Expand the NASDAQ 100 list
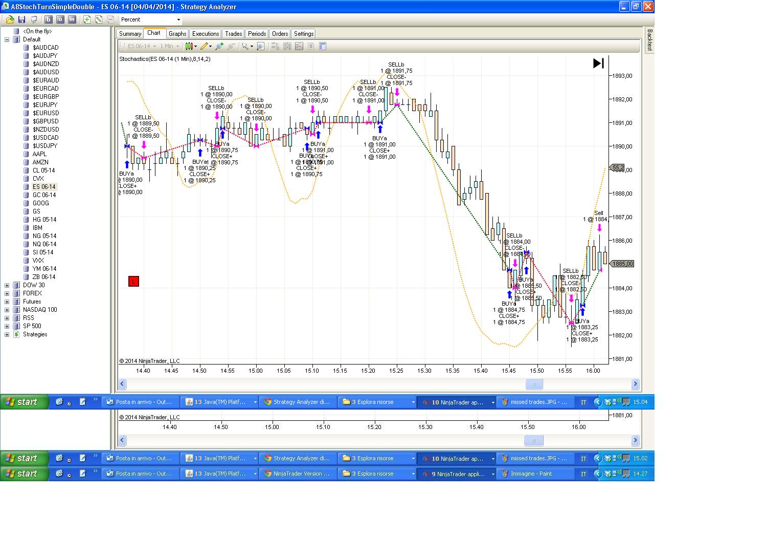Screen dimensions: 766x557 (7, 310)
